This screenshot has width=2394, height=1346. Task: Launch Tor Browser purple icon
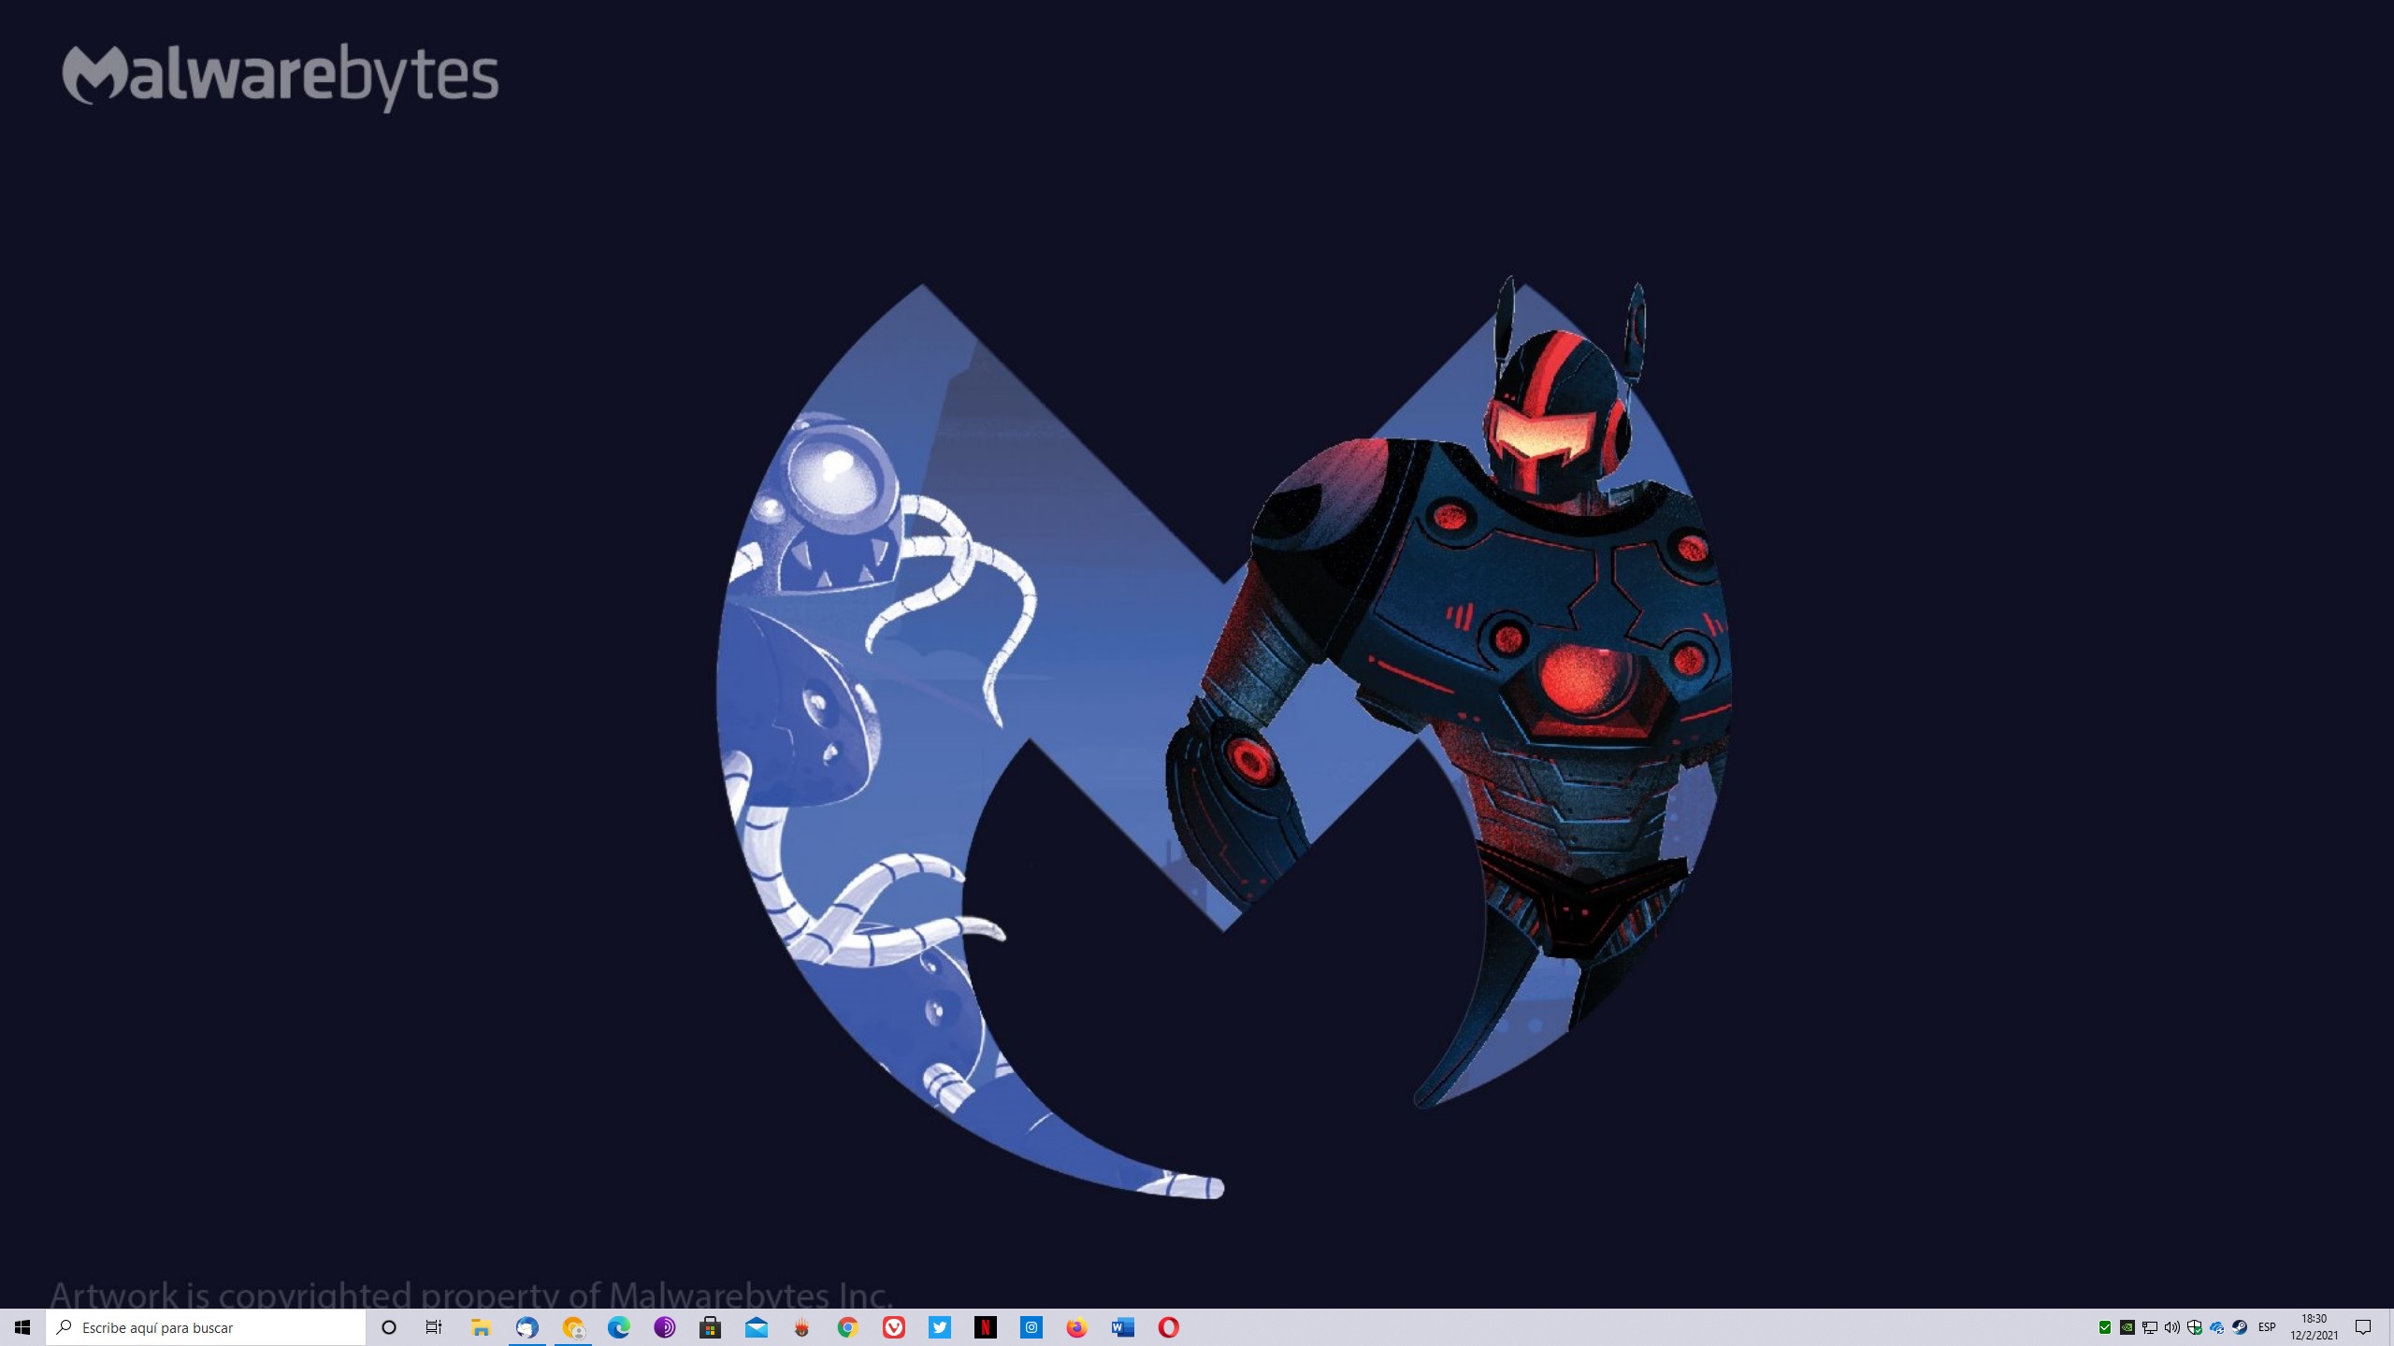pos(664,1327)
